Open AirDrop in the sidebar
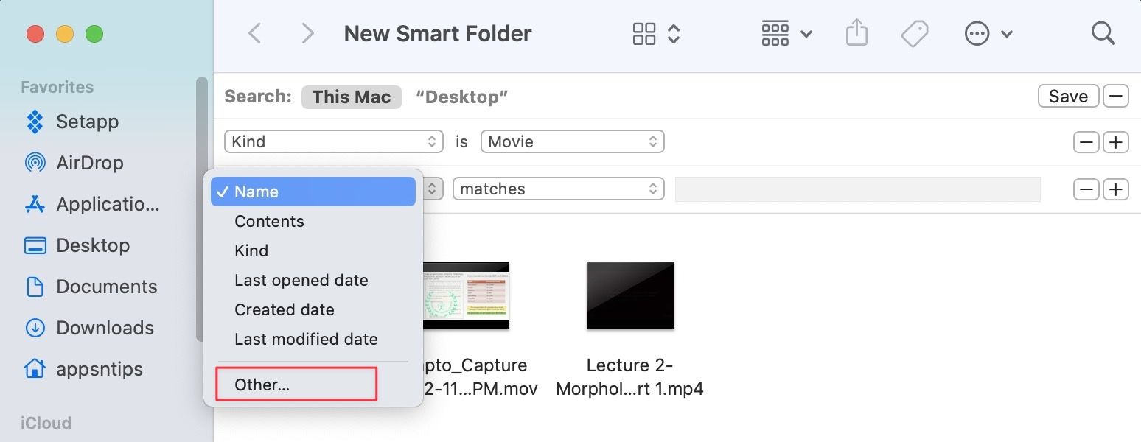 [89, 163]
